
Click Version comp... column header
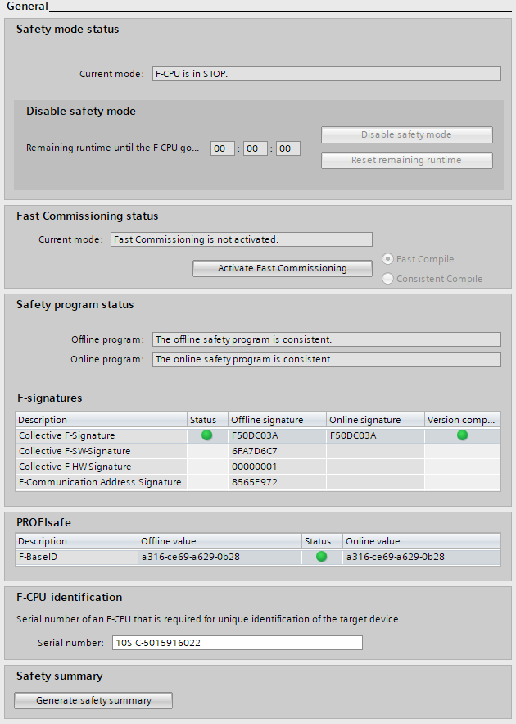(x=462, y=420)
